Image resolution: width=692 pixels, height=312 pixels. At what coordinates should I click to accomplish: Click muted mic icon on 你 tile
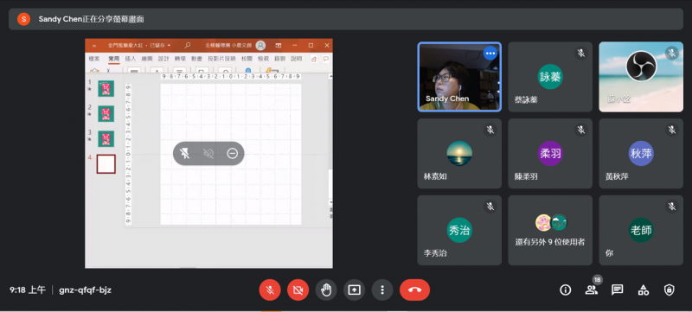[x=672, y=207]
